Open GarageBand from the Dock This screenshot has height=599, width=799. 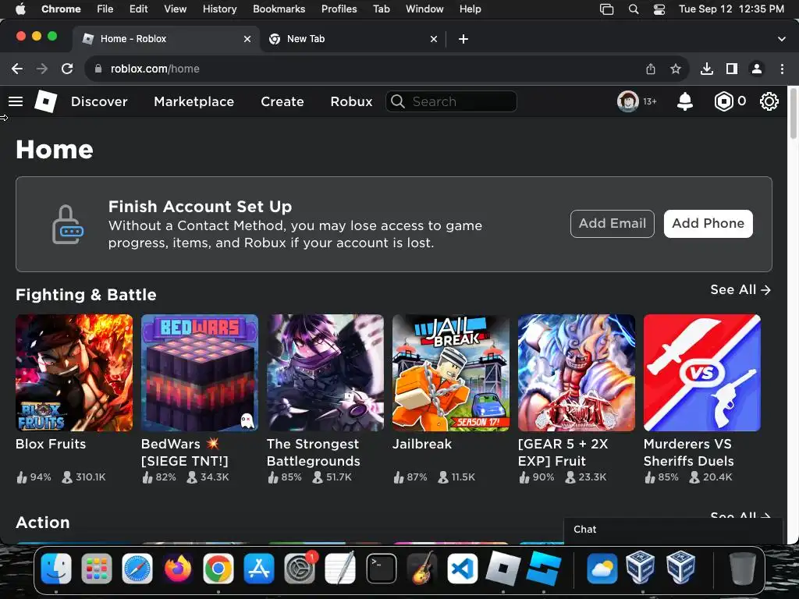[422, 568]
